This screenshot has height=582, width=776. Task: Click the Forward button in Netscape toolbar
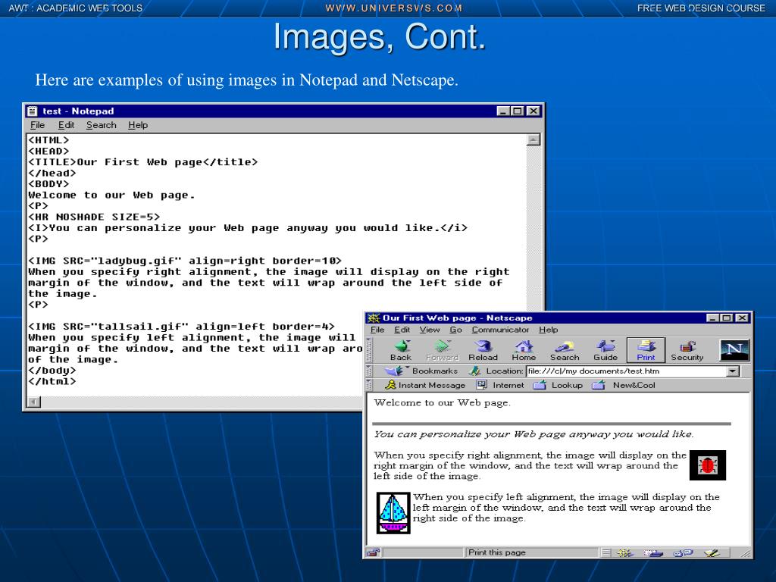[442, 350]
